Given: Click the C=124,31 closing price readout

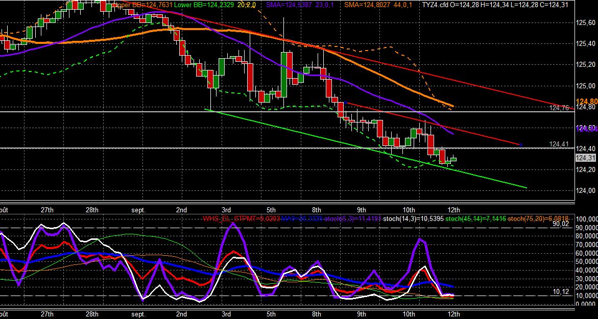Looking at the screenshot, I should 554,5.
